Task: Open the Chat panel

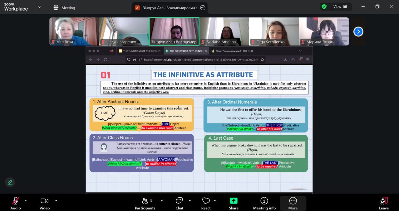Action: [x=180, y=203]
